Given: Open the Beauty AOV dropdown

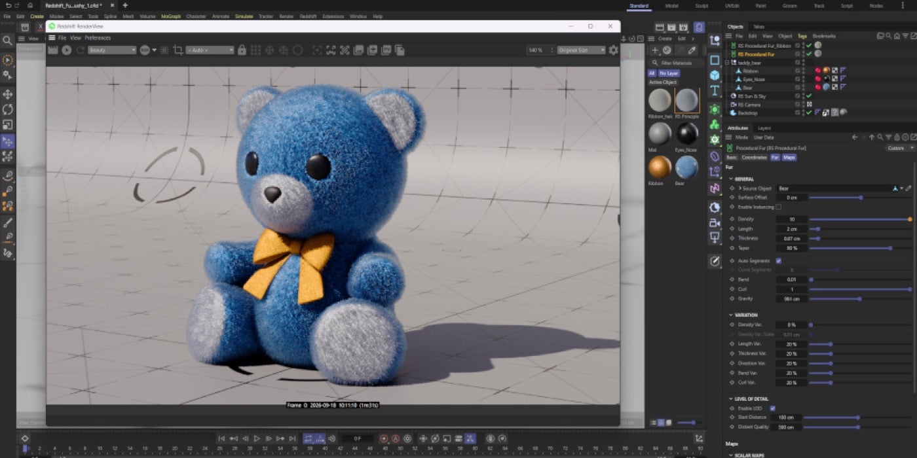Looking at the screenshot, I should 112,50.
